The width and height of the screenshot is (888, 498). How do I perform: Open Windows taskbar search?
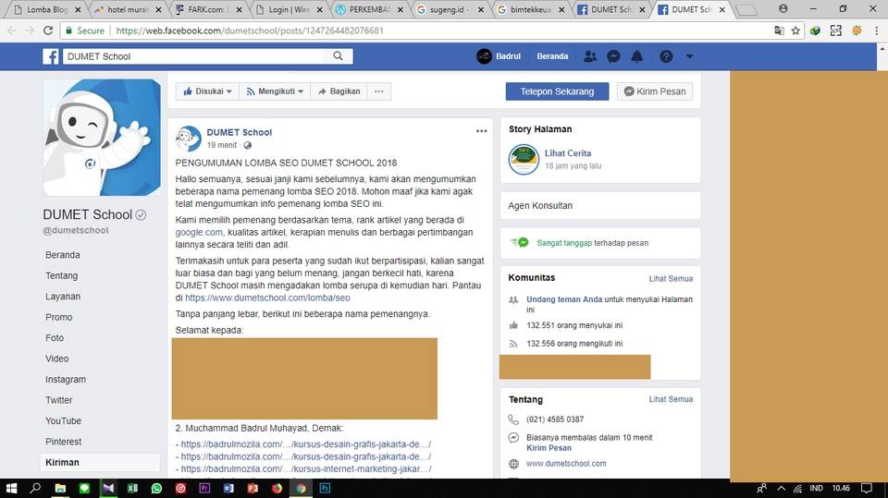click(35, 488)
